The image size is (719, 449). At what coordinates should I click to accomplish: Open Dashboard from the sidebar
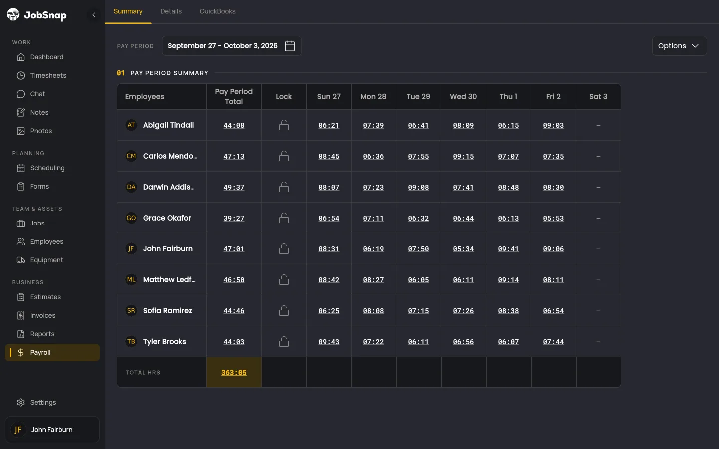52,57
